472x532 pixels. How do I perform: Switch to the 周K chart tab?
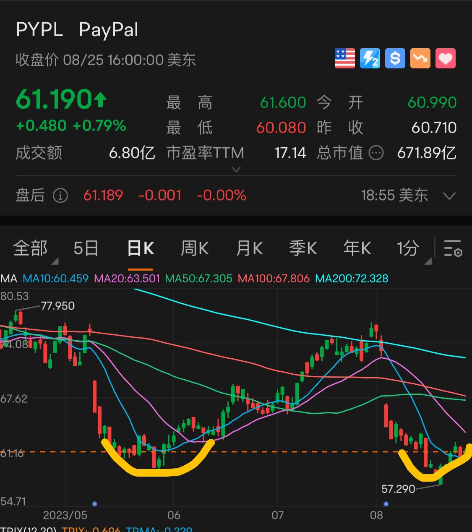[x=195, y=248]
